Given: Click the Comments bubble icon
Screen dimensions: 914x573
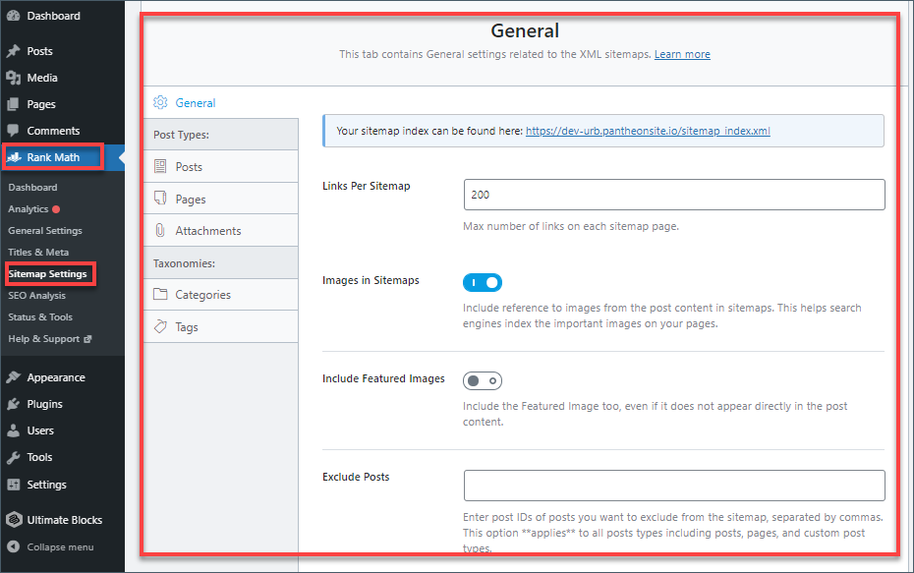Looking at the screenshot, I should point(13,131).
